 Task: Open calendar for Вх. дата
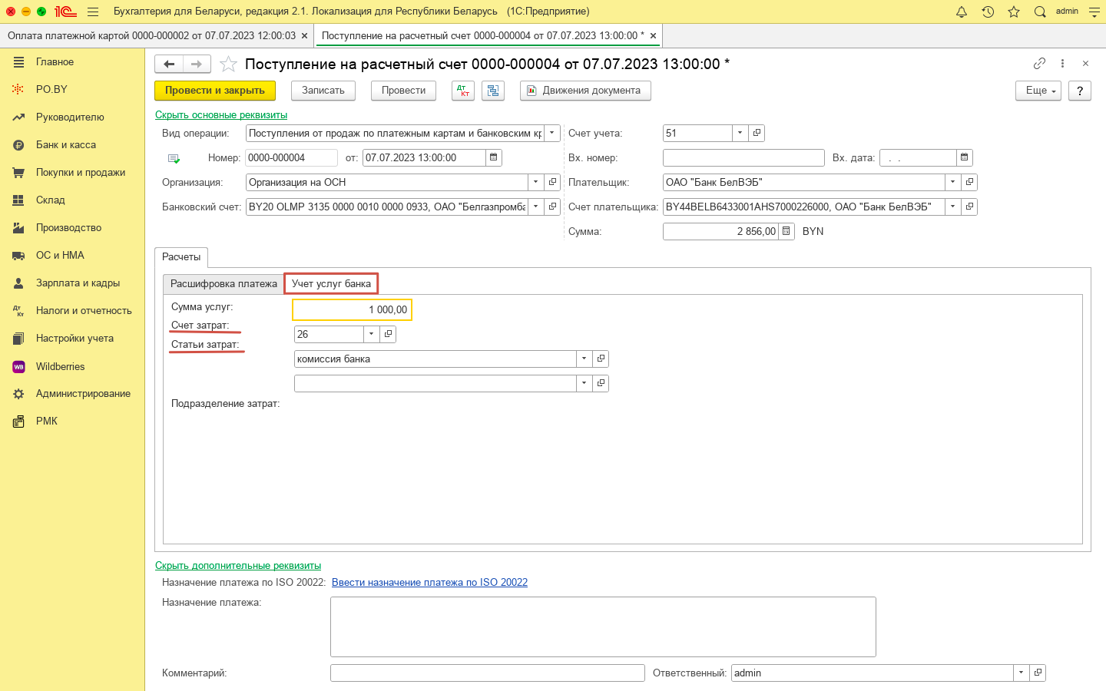tap(965, 157)
